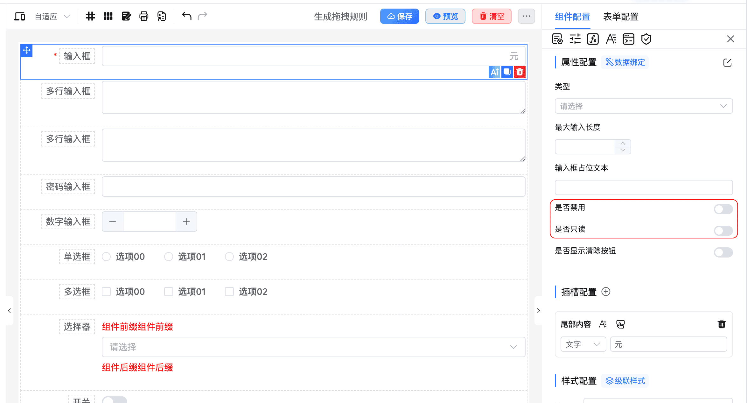Select 单选框 radio 选项00
This screenshot has height=403, width=747.
[106, 257]
